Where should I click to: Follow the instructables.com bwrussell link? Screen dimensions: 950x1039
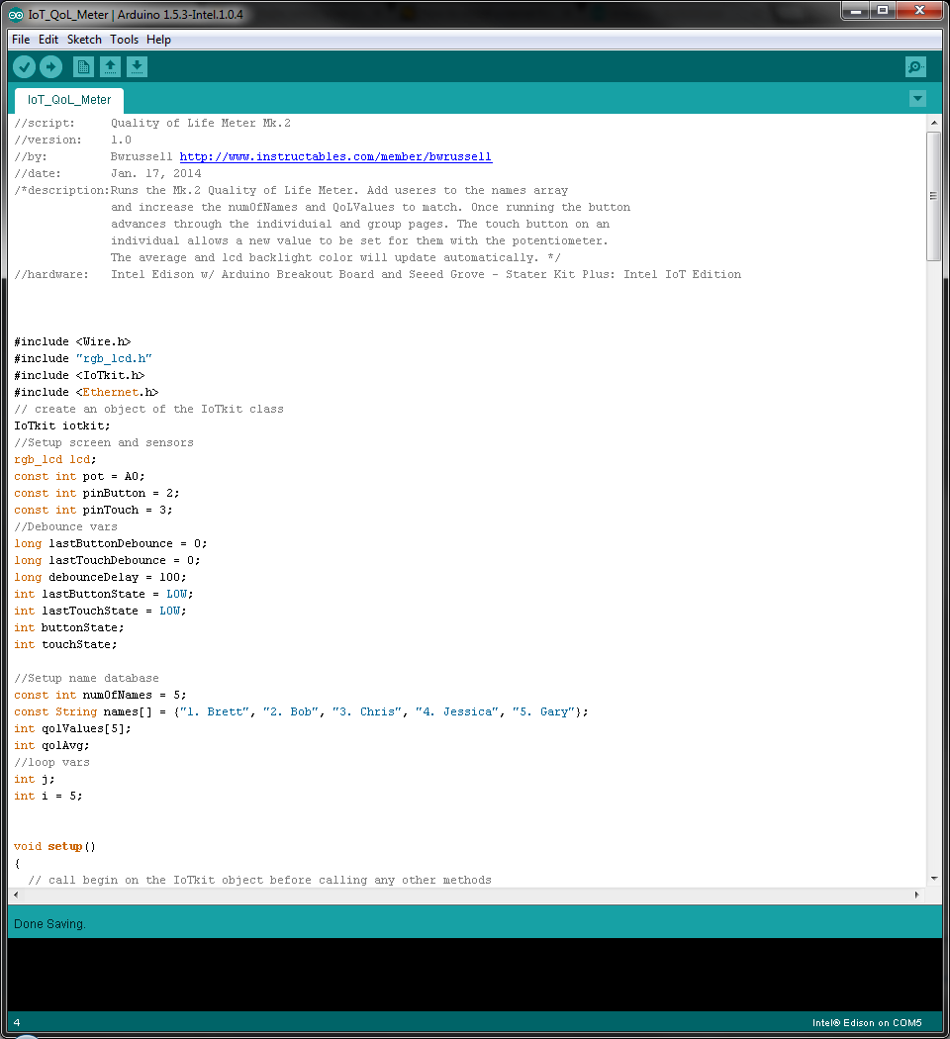coord(335,156)
